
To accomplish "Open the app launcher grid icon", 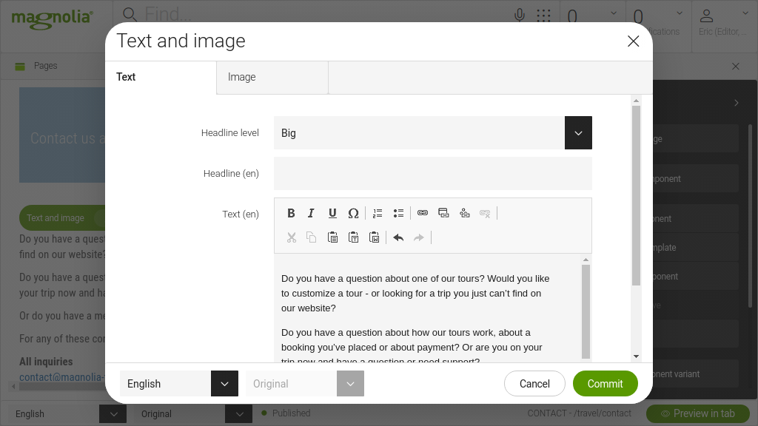I will [544, 16].
